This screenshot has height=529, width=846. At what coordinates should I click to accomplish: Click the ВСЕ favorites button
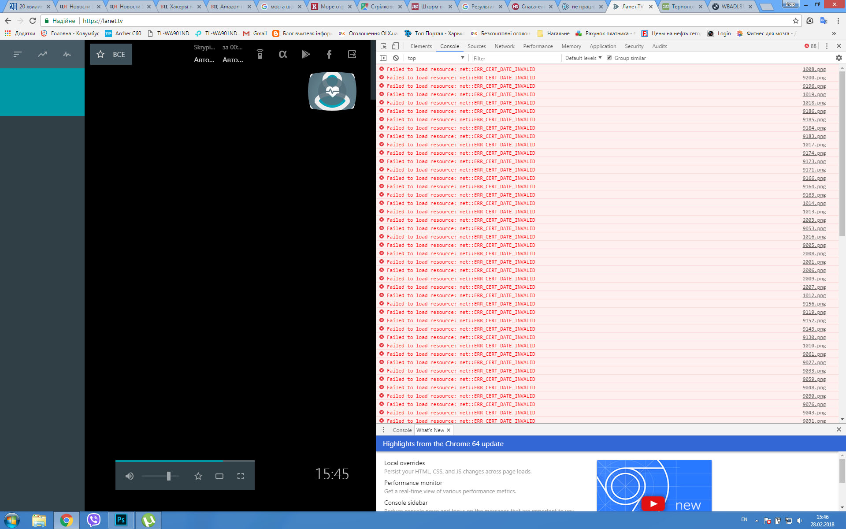[x=111, y=54]
